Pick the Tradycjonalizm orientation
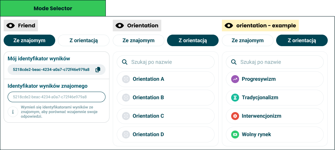335x150 pixels. (275, 98)
